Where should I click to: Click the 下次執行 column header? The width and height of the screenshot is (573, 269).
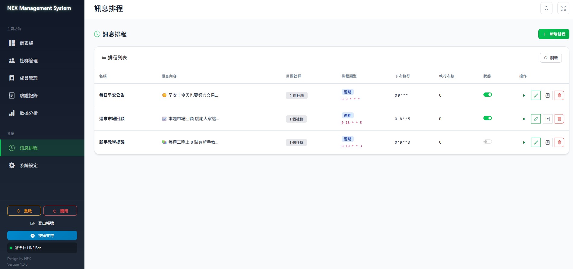[402, 76]
